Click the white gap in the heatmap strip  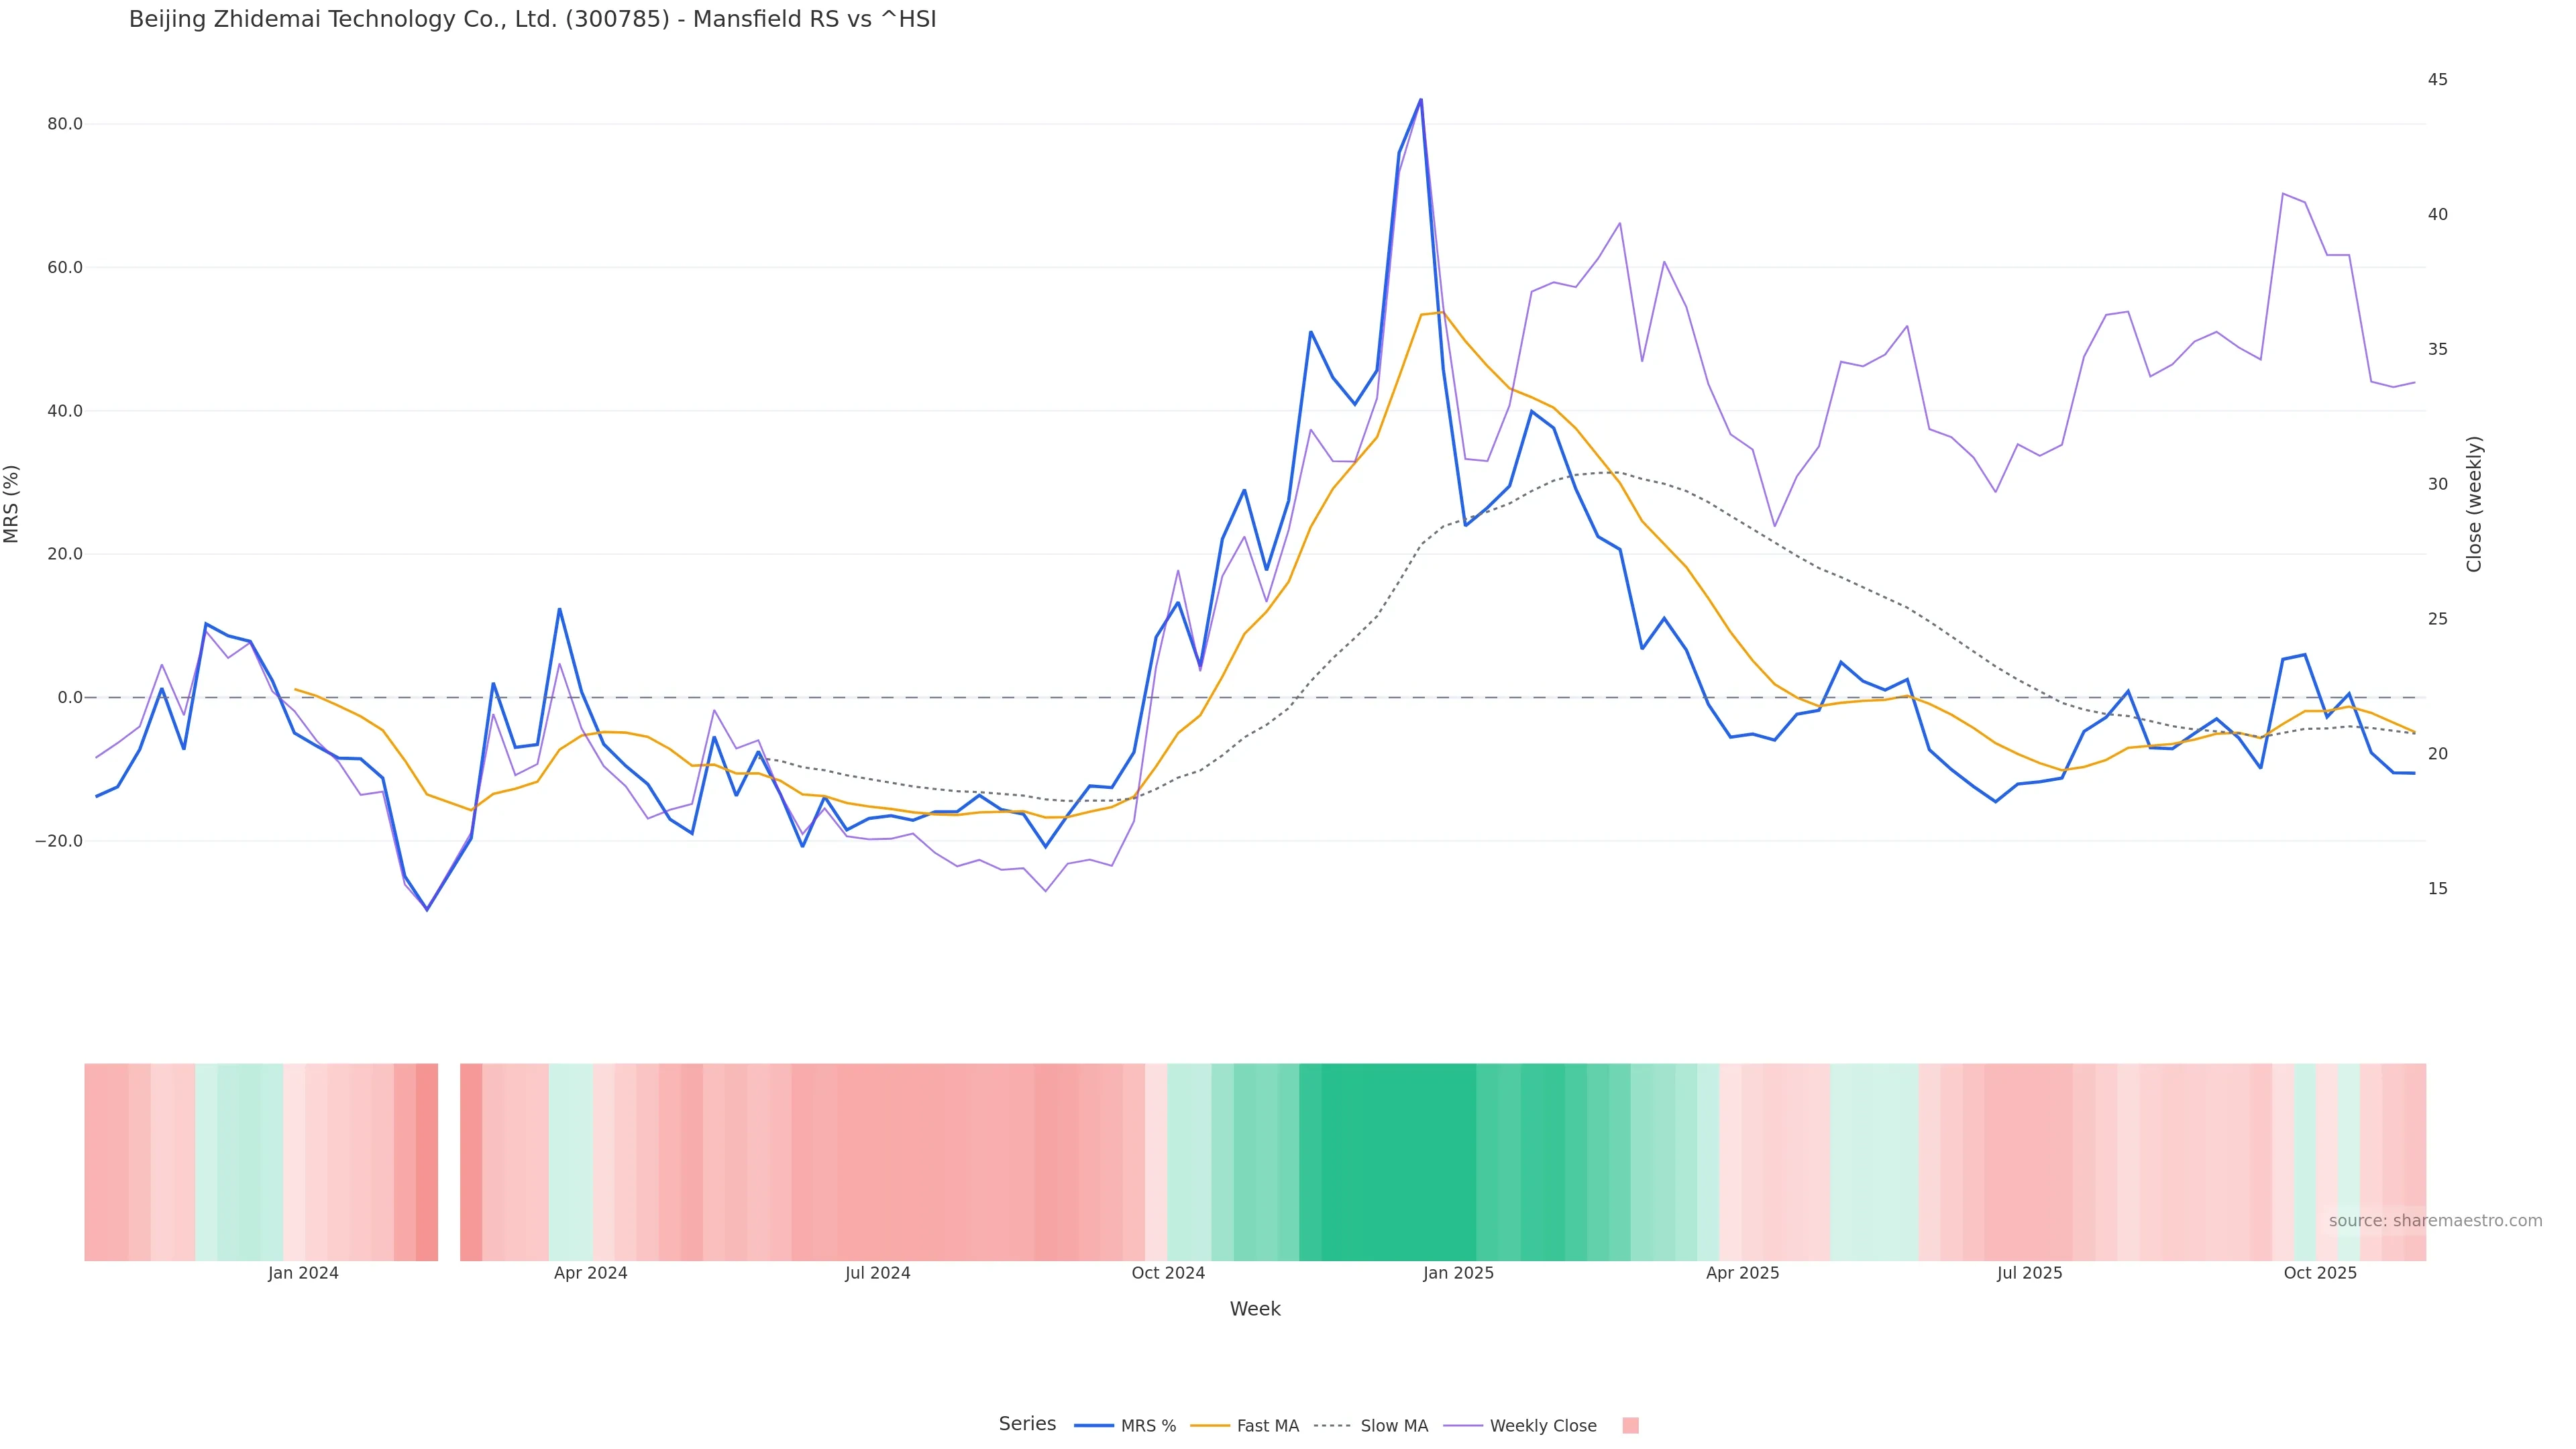[449, 1162]
